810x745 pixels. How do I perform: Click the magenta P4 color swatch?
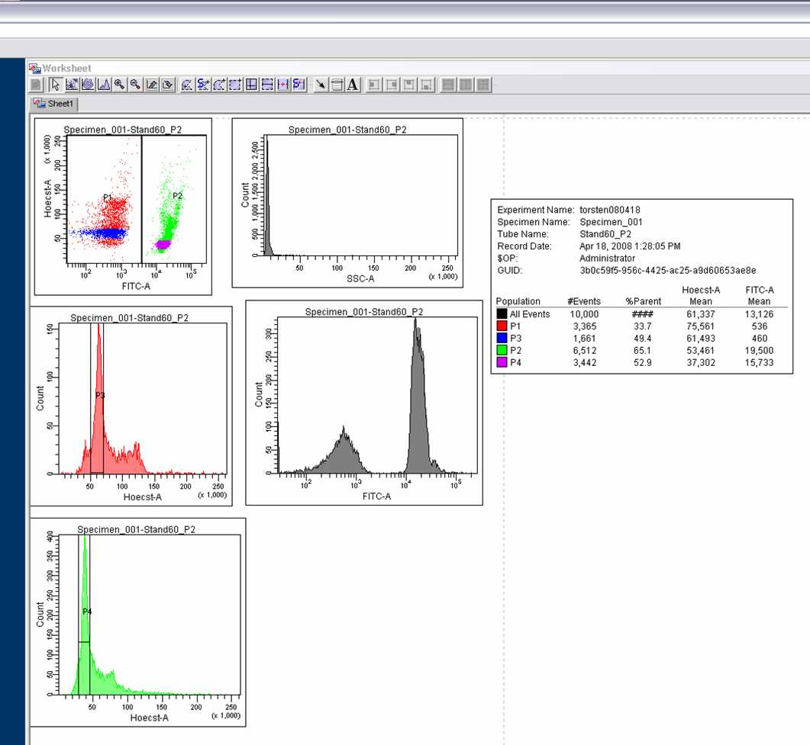coord(502,363)
